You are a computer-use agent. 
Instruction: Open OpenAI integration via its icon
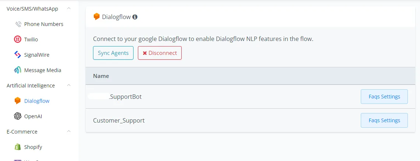17,116
